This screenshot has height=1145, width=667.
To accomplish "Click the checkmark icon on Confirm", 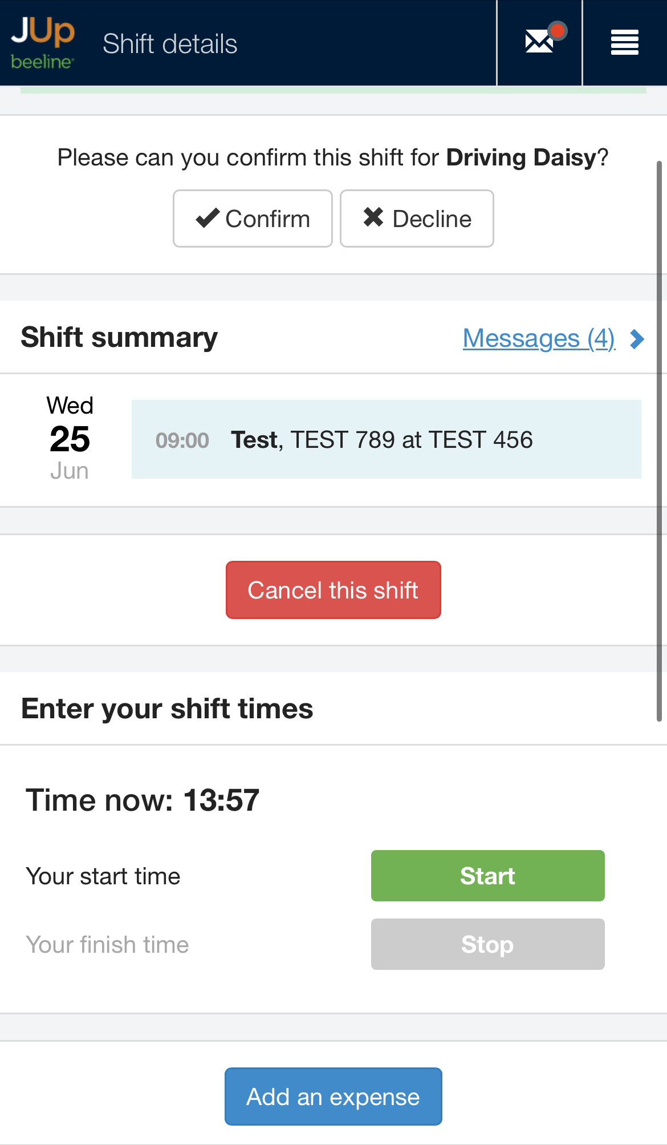I will coord(208,219).
